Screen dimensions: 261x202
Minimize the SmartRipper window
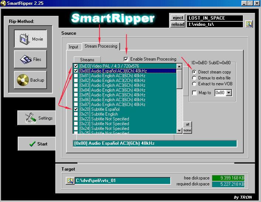244,3
